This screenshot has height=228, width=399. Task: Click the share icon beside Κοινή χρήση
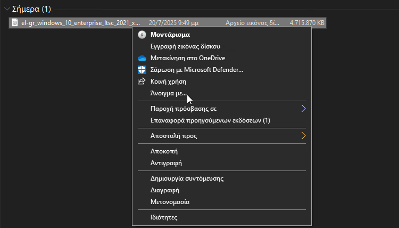tap(142, 82)
